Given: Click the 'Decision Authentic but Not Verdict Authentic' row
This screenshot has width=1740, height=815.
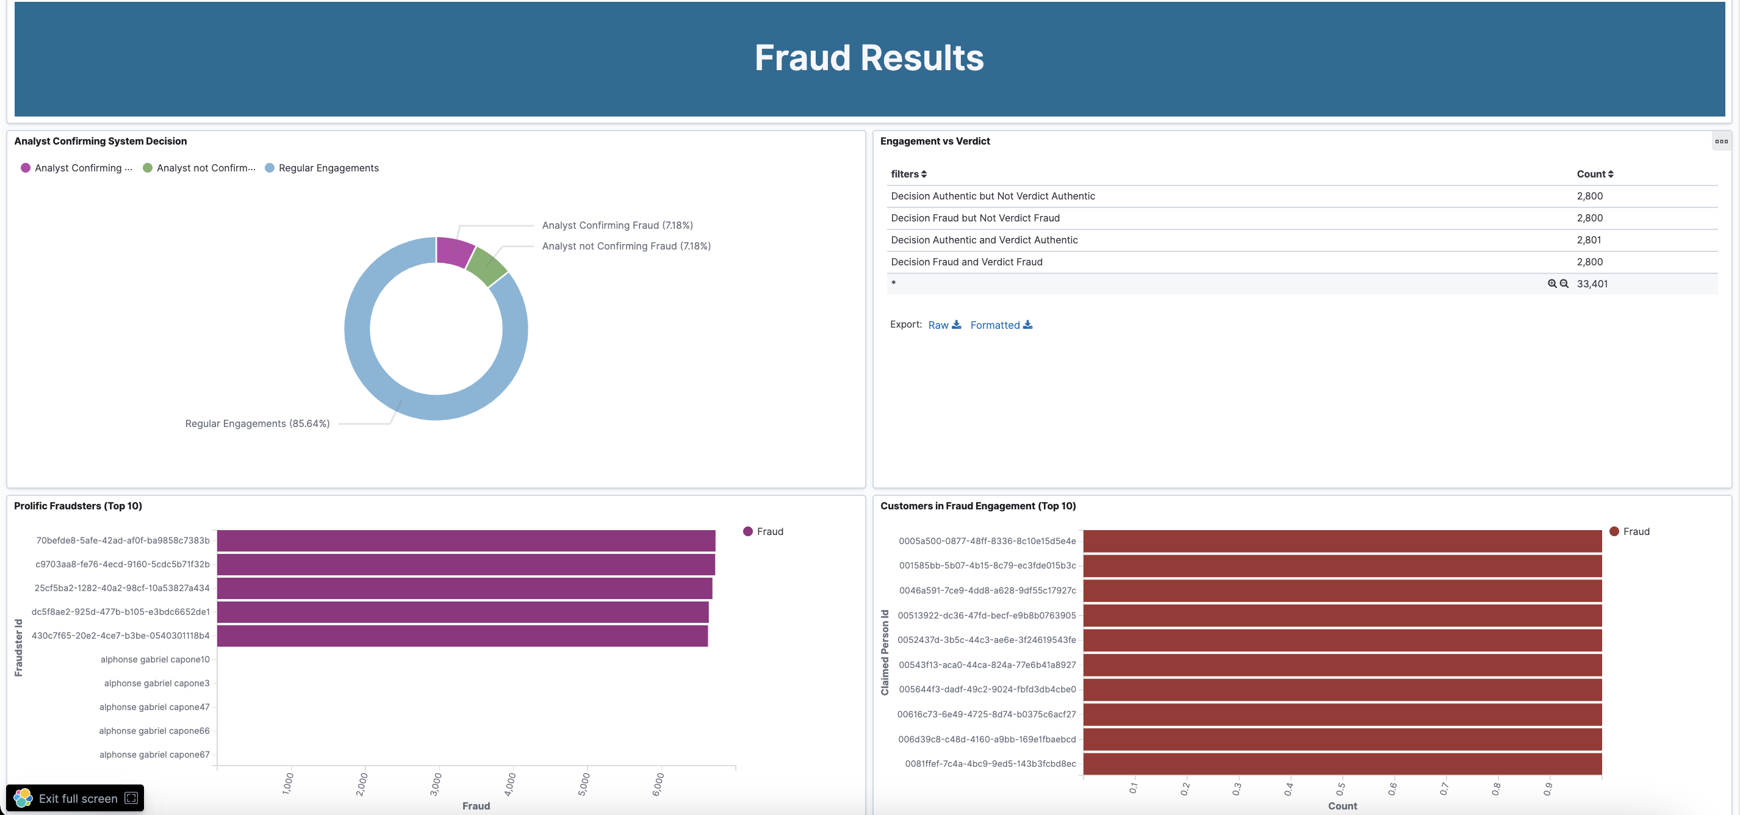Looking at the screenshot, I should pyautogui.click(x=1301, y=196).
